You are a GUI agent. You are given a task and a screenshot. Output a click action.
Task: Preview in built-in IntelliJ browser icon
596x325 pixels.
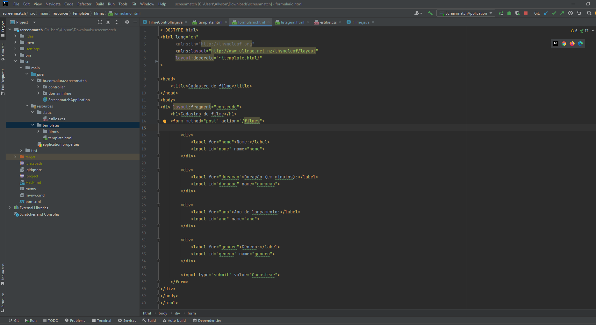click(x=556, y=44)
